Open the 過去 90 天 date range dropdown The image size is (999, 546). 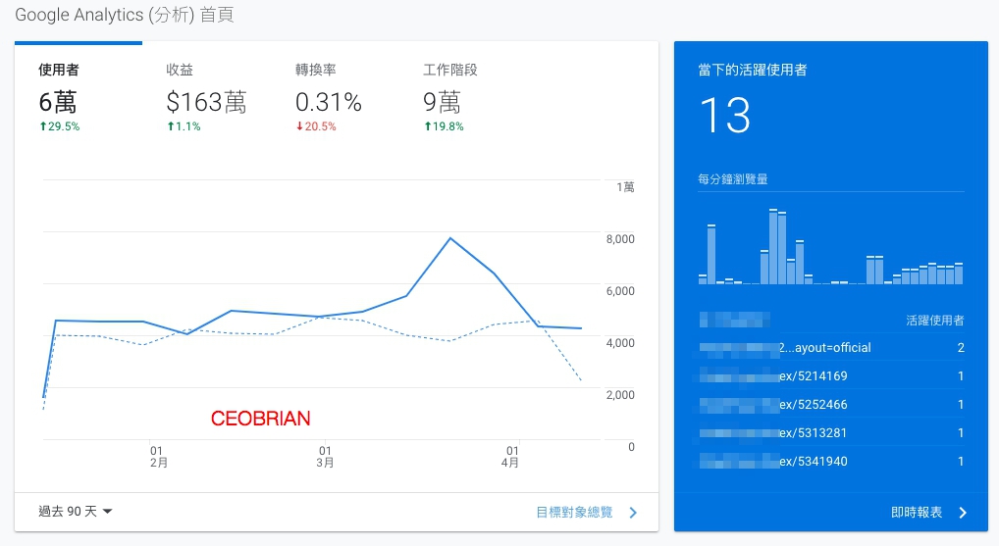click(76, 511)
